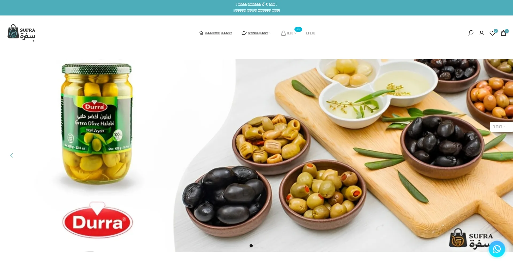Screen dimensions: 513x265
Task: Open the shopping cart bag icon
Action: [503, 33]
